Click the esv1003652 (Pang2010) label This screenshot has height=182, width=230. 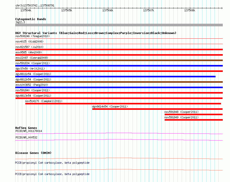(x=32, y=85)
